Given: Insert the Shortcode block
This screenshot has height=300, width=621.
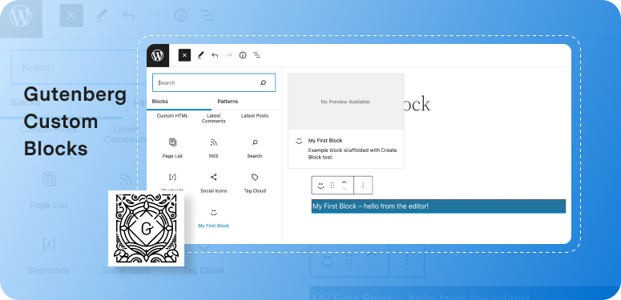Looking at the screenshot, I should click(x=172, y=182).
